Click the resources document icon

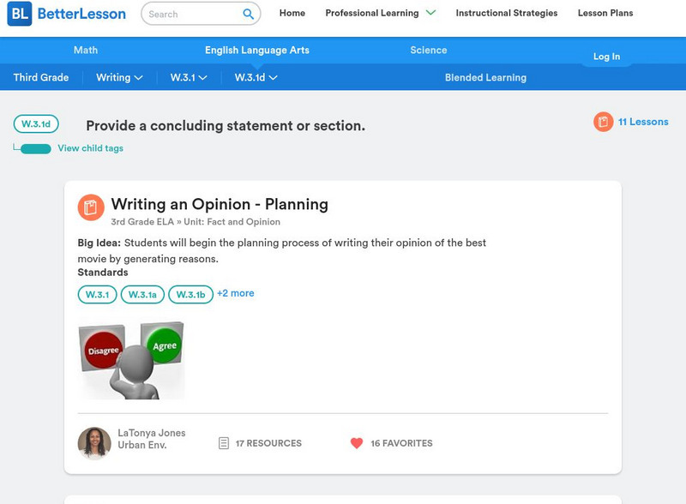(223, 443)
